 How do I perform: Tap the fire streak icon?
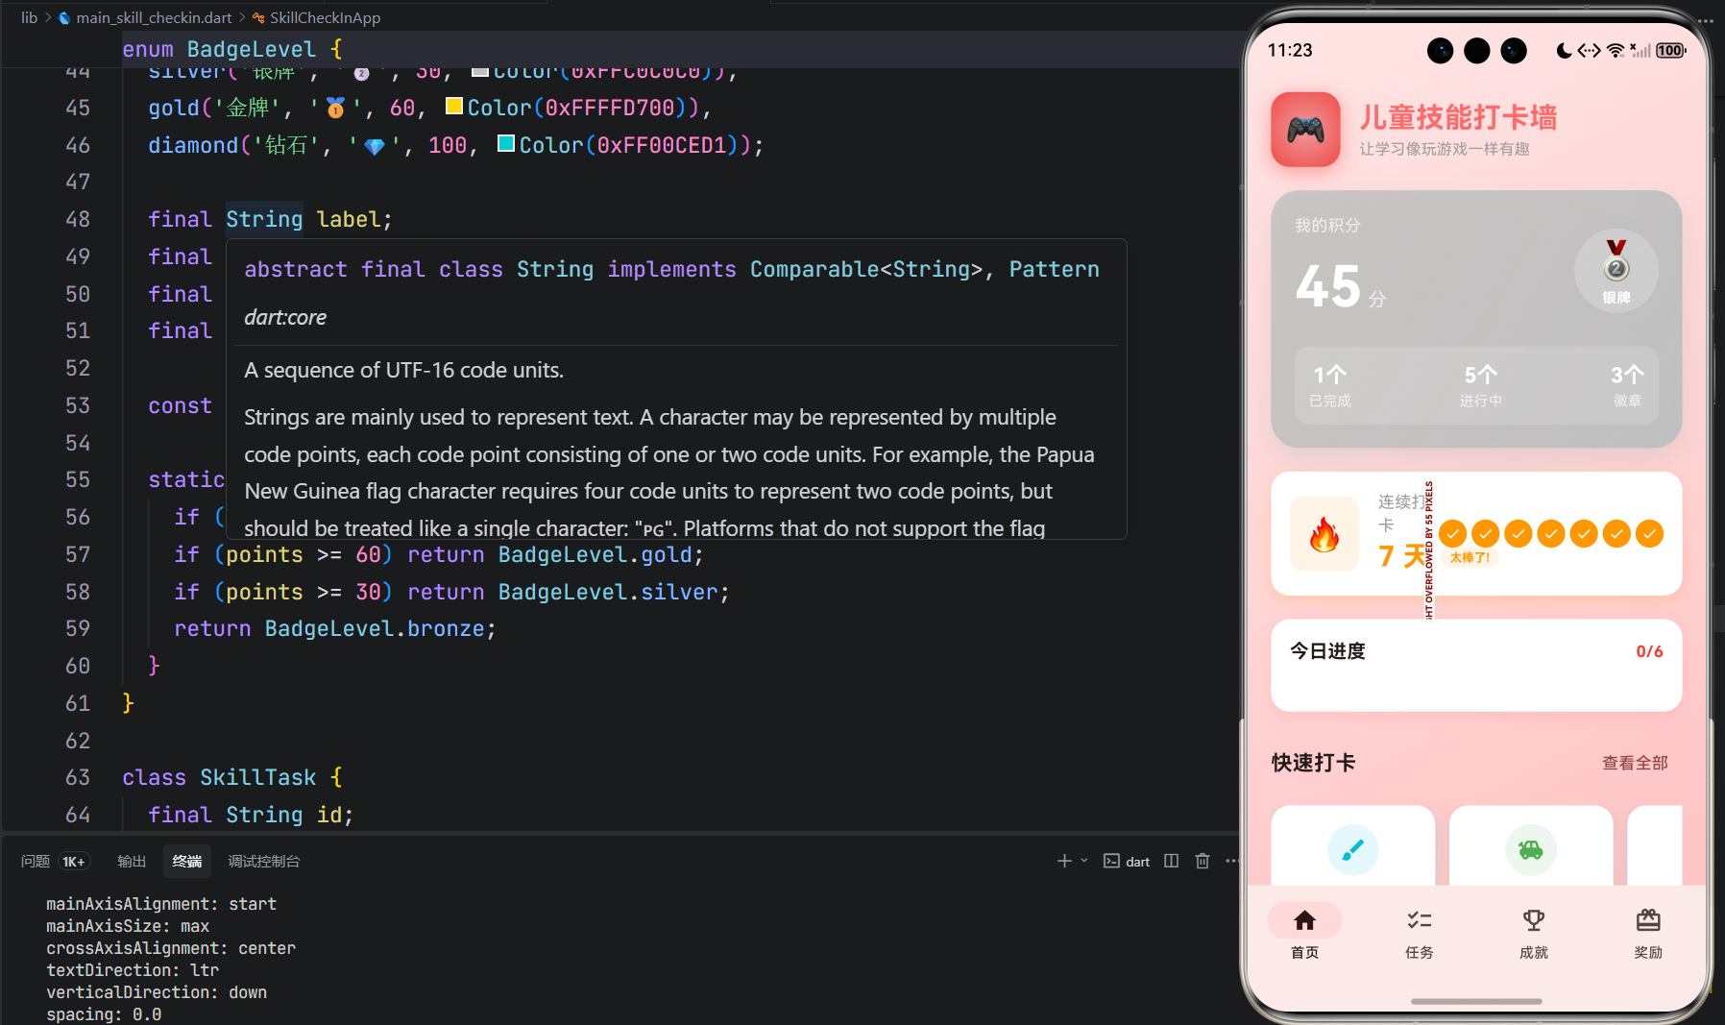click(1324, 534)
